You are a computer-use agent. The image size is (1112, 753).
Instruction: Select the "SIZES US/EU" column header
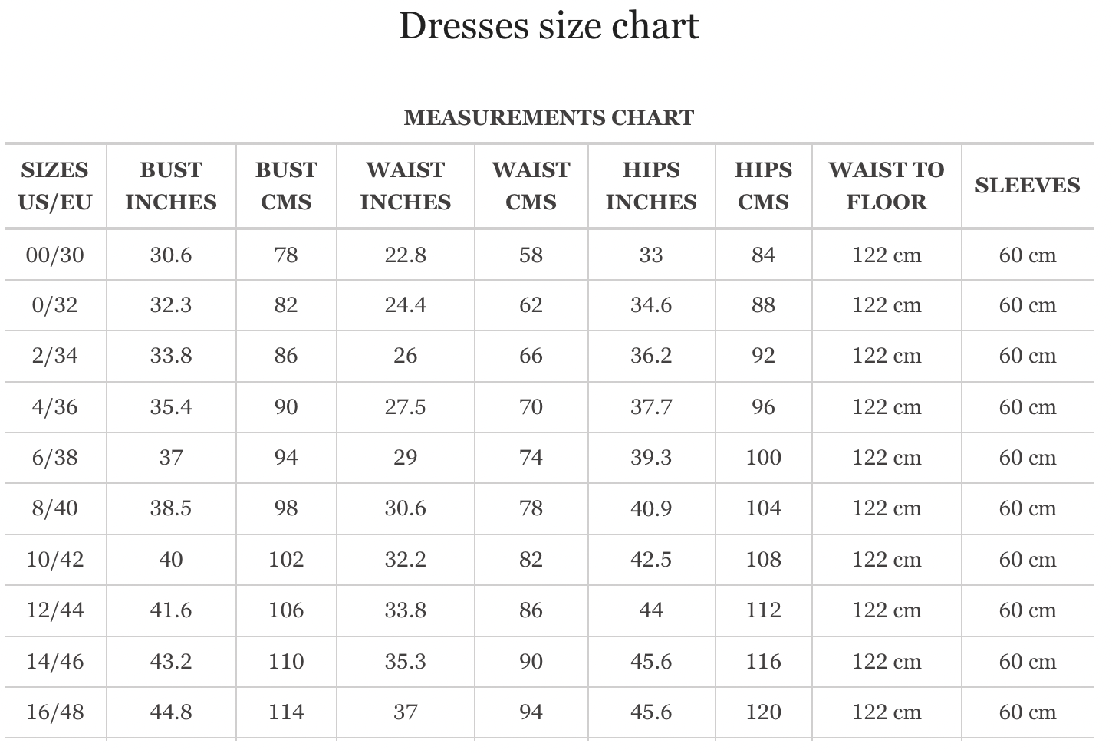pyautogui.click(x=54, y=186)
